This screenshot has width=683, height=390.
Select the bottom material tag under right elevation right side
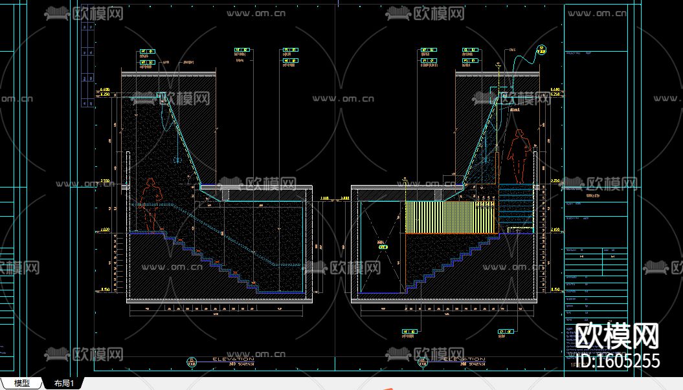[506, 332]
